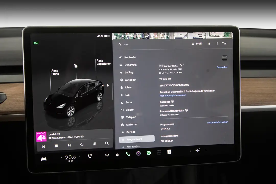Image resolution: width=276 pixels, height=184 pixels.
Task: Open the owner's manual icon
Action: pos(169,152)
